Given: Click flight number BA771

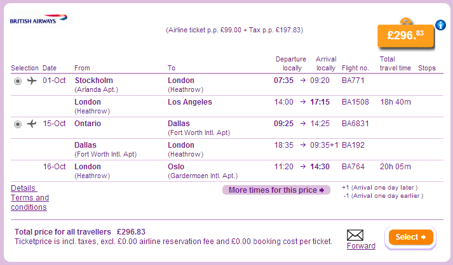Looking at the screenshot, I should point(353,81).
